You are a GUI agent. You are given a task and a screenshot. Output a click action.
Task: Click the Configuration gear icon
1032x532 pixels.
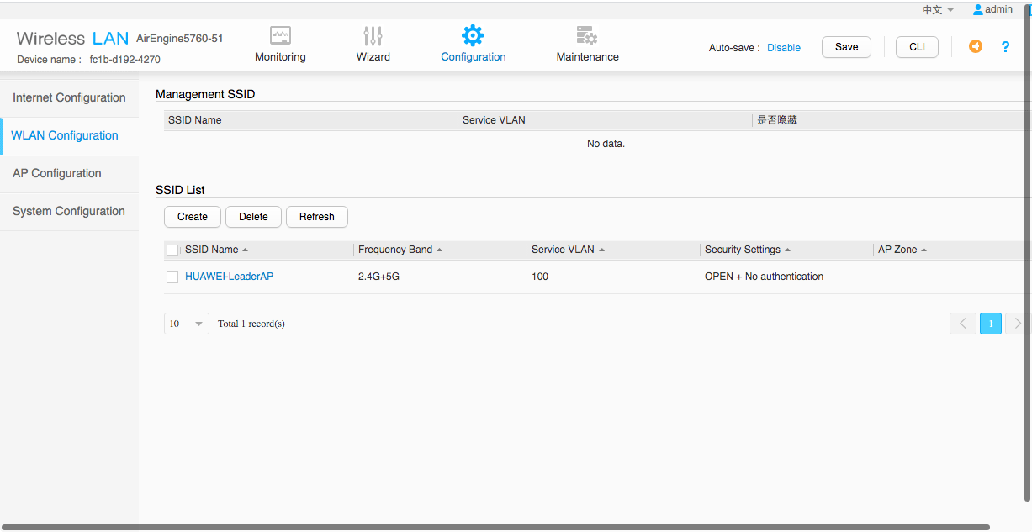[473, 36]
